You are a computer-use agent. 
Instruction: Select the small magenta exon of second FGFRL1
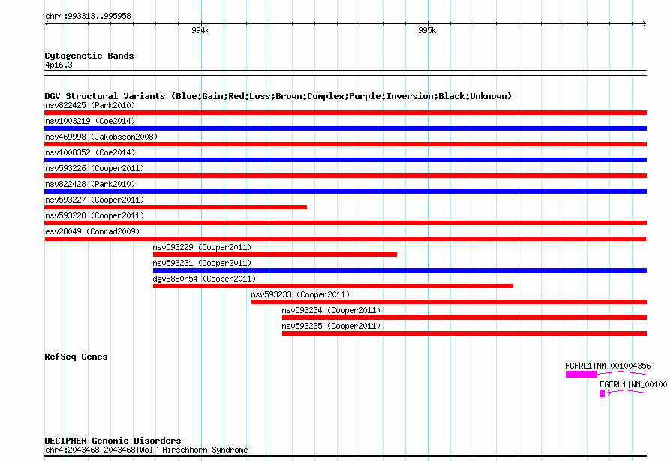pos(603,393)
